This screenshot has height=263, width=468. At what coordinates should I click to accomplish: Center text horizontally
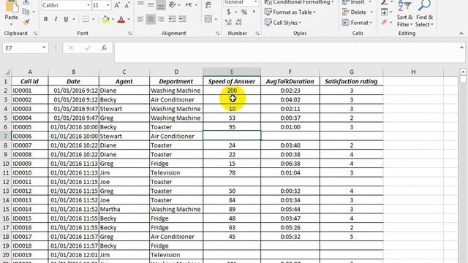(x=151, y=20)
